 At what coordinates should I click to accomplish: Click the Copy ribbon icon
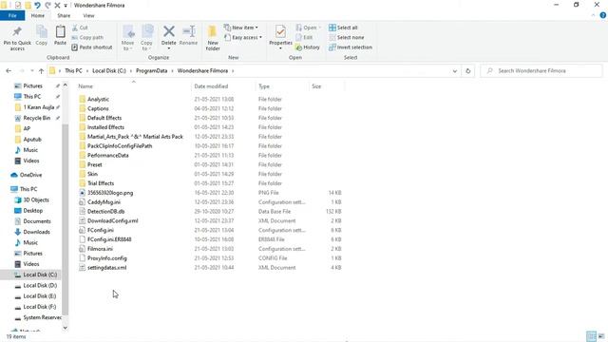click(42, 32)
